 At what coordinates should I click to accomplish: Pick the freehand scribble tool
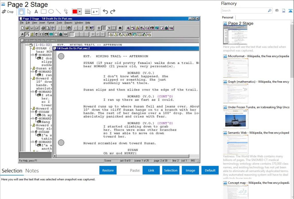(66, 11)
